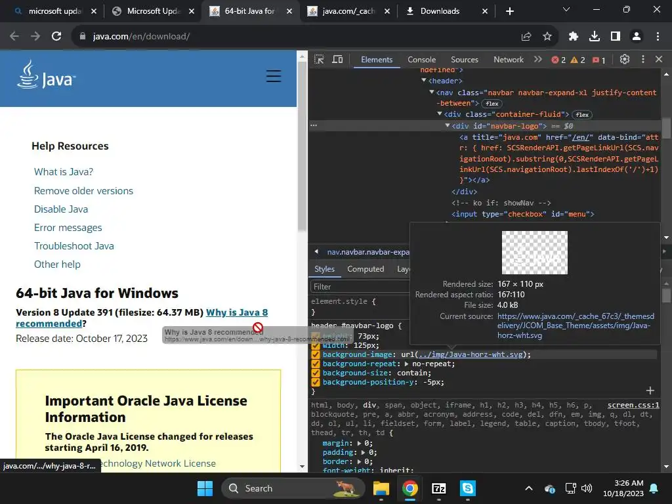Toggle the device toolbar icon in DevTools

(x=338, y=60)
